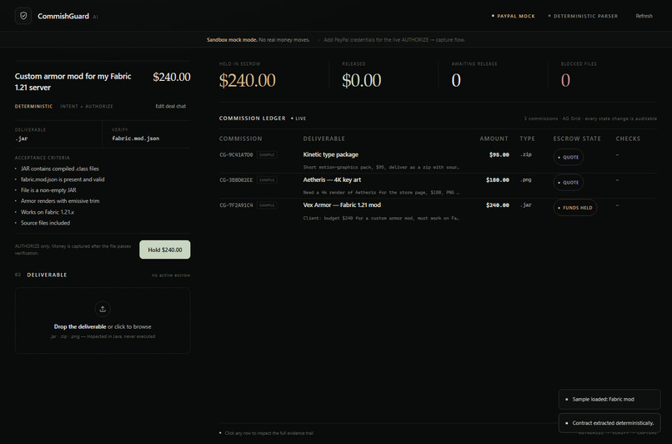The image size is (672, 444).
Task: Open the Aetheris — 4K key art row
Action: coord(438,186)
